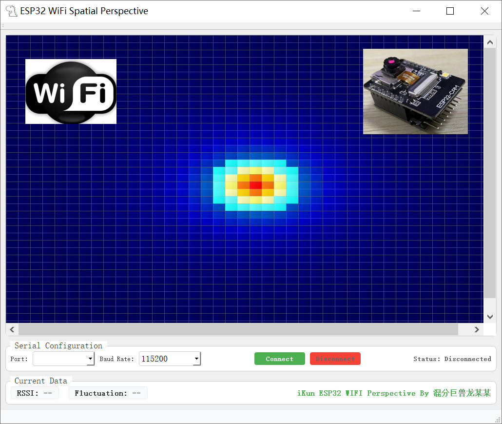Click the Connect button
The image size is (502, 424).
point(279,359)
